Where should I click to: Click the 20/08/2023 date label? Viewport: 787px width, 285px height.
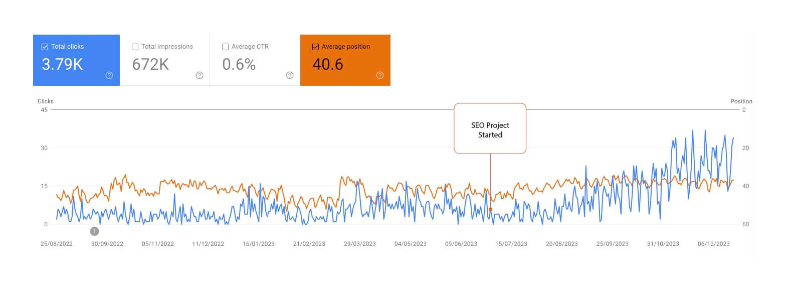point(562,244)
